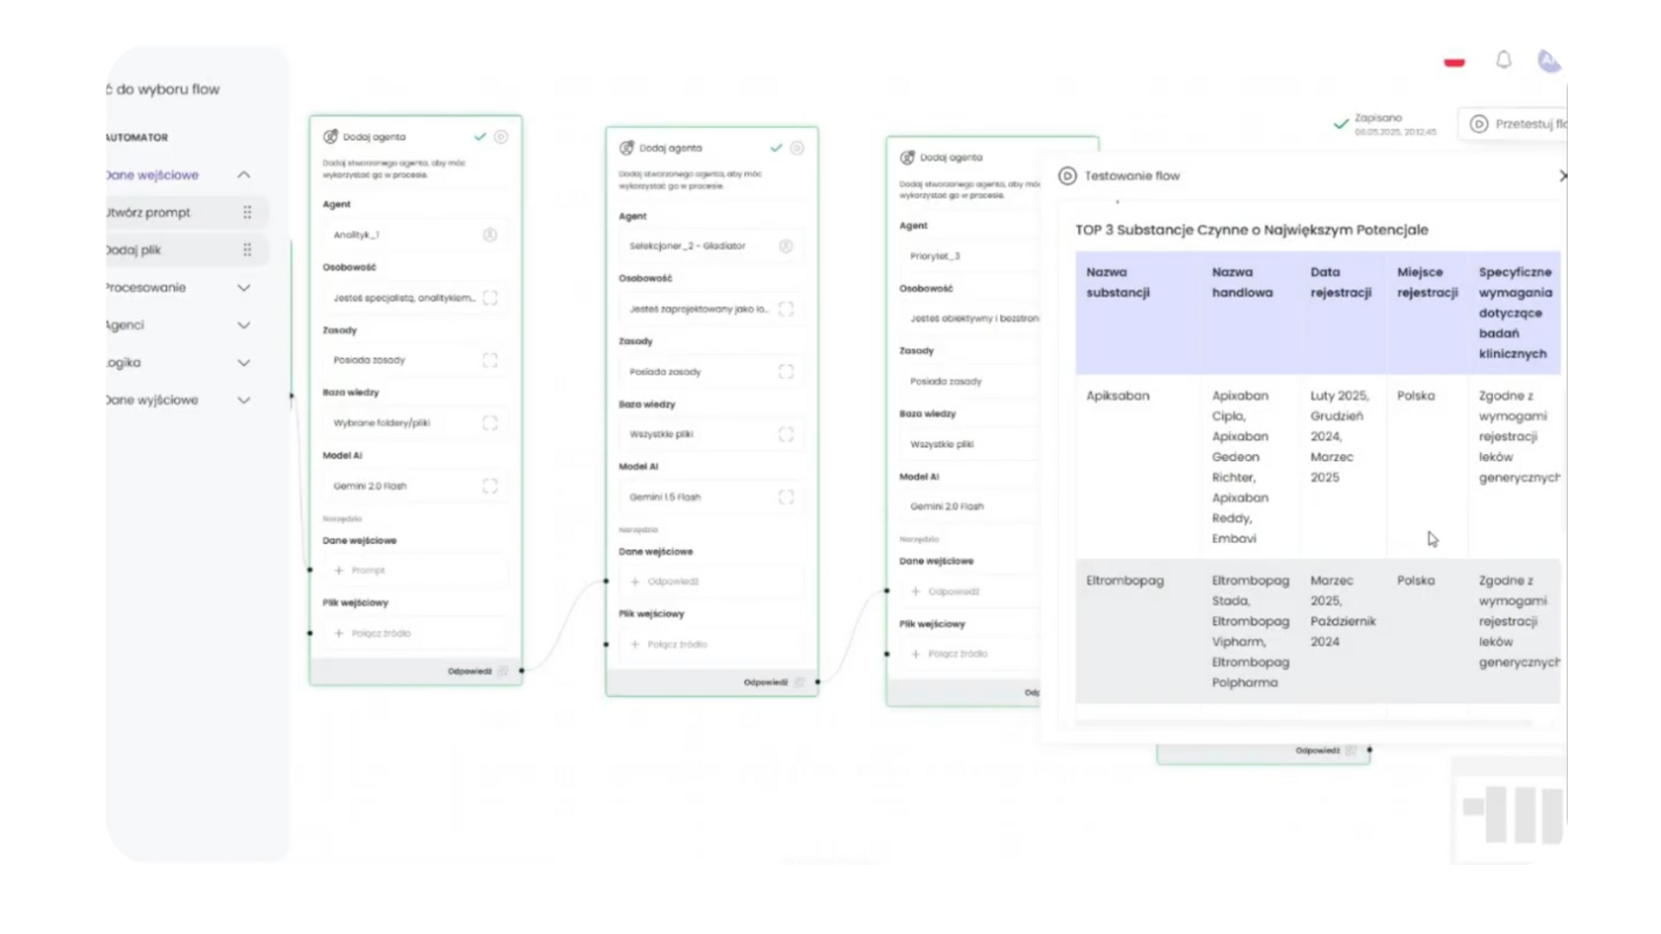Expand the Procesowanie section
Image resolution: width=1661 pixels, height=934 pixels.
point(244,288)
